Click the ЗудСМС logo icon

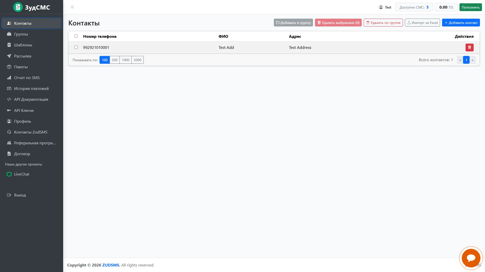pos(18,7)
